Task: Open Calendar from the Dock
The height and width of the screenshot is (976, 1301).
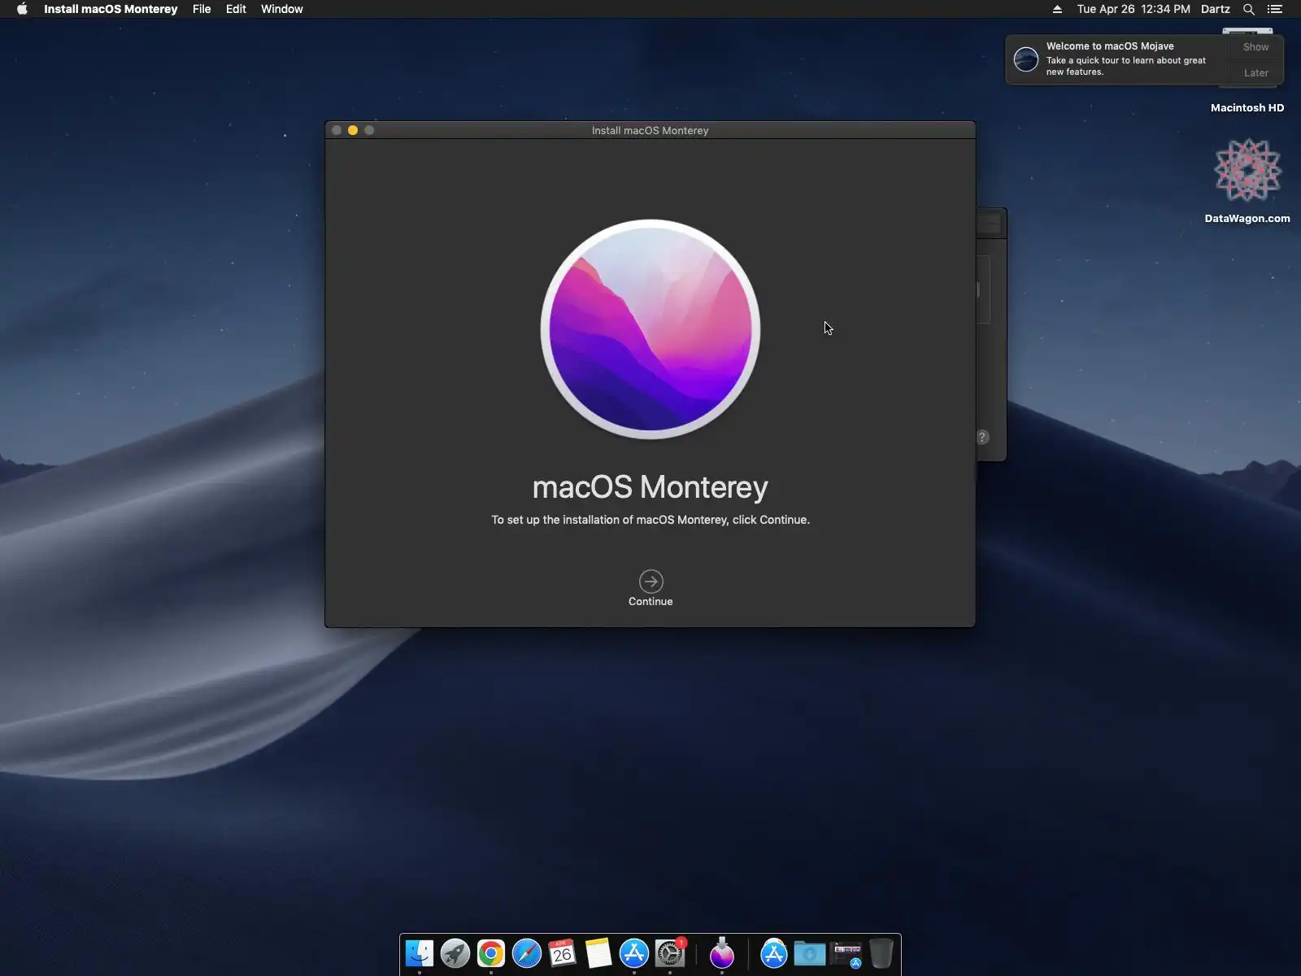Action: click(x=563, y=953)
